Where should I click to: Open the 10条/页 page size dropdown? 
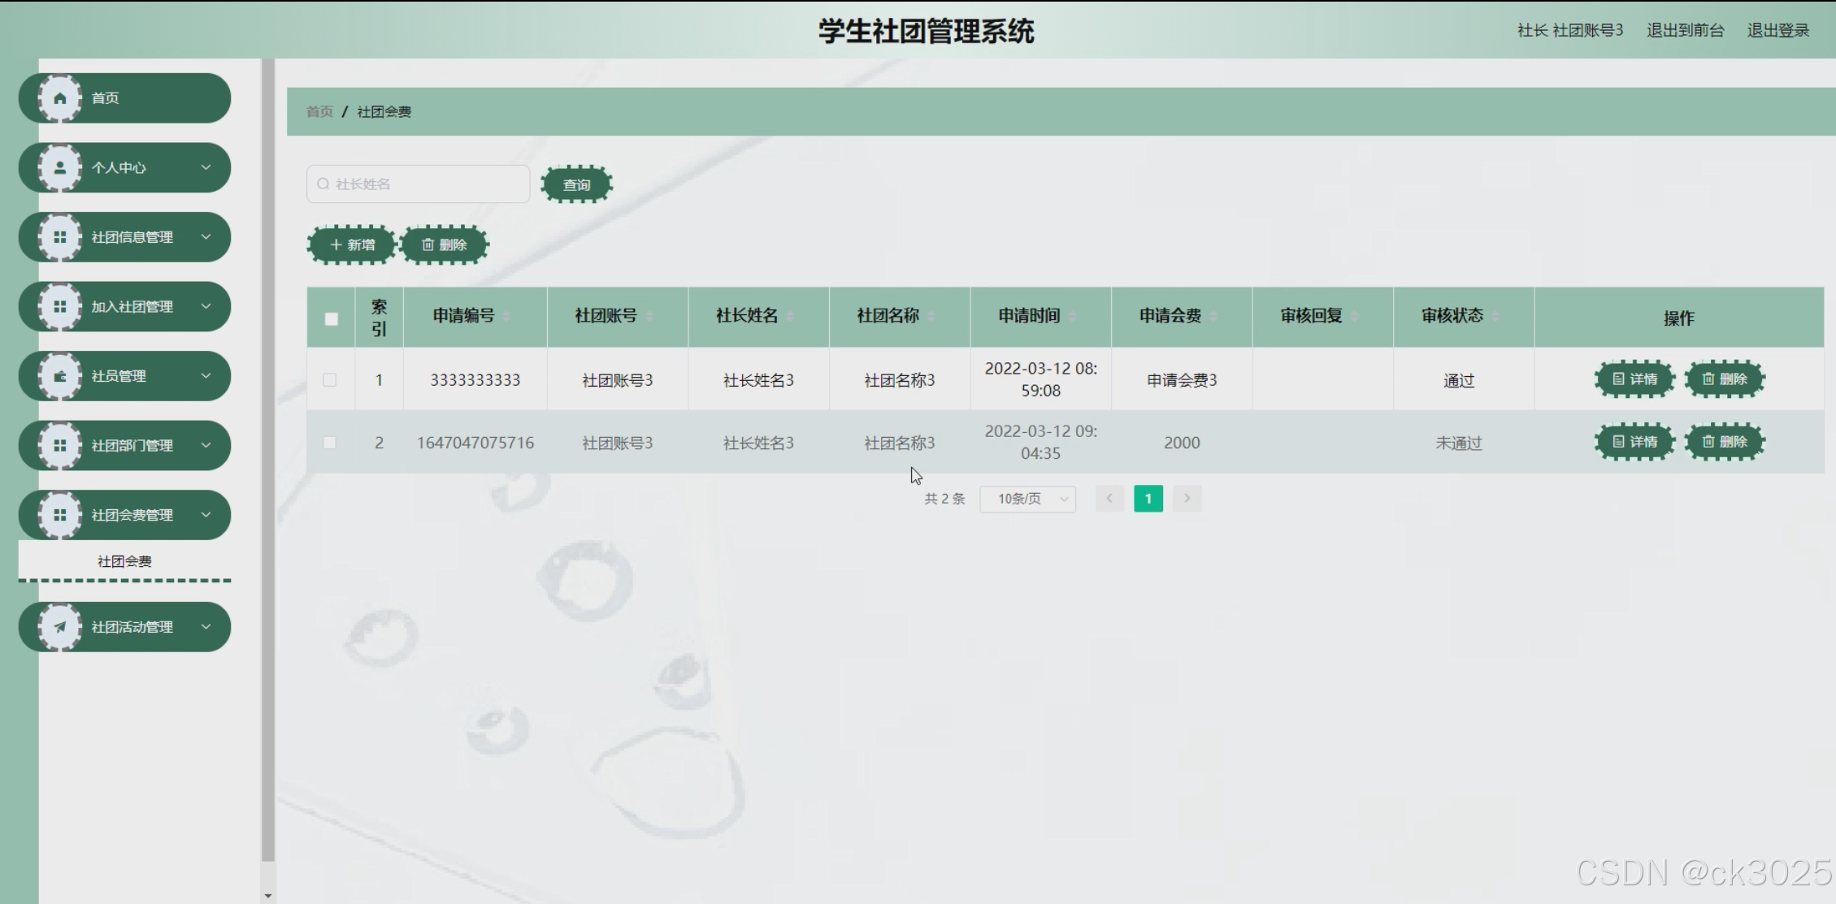tap(1027, 499)
